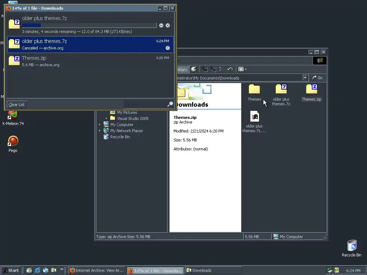Select Recycle Bin in the folder tree
Viewport: 367px width, 275px height.
(x=120, y=137)
